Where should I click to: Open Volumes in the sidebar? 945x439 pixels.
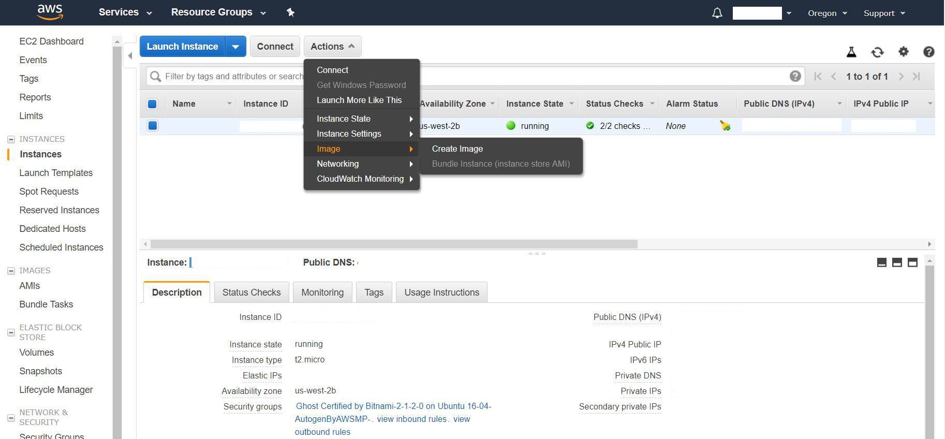pos(36,353)
